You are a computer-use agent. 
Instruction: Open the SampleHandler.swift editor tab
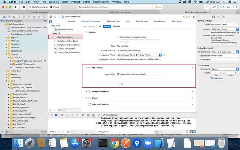pos(40,12)
